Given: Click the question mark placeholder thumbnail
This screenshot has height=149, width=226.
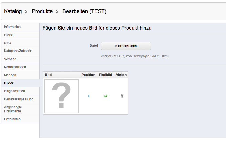Looking at the screenshot, I should [62, 96].
